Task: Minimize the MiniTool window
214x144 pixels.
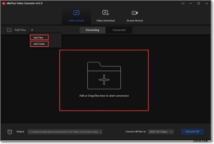Action: click(x=191, y=3)
